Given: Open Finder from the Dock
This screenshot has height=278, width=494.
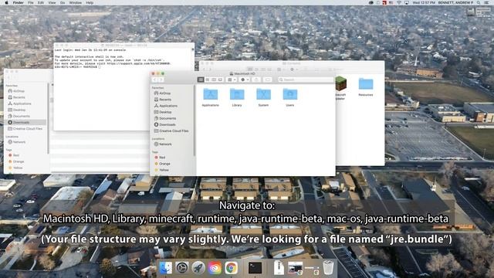Looking at the screenshot, I should click(x=165, y=268).
